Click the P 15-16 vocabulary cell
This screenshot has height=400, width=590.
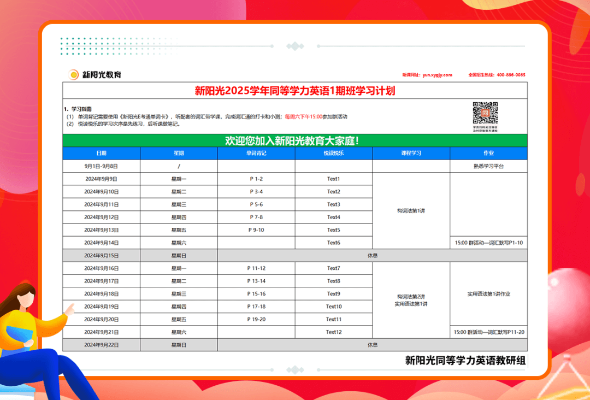click(x=256, y=294)
